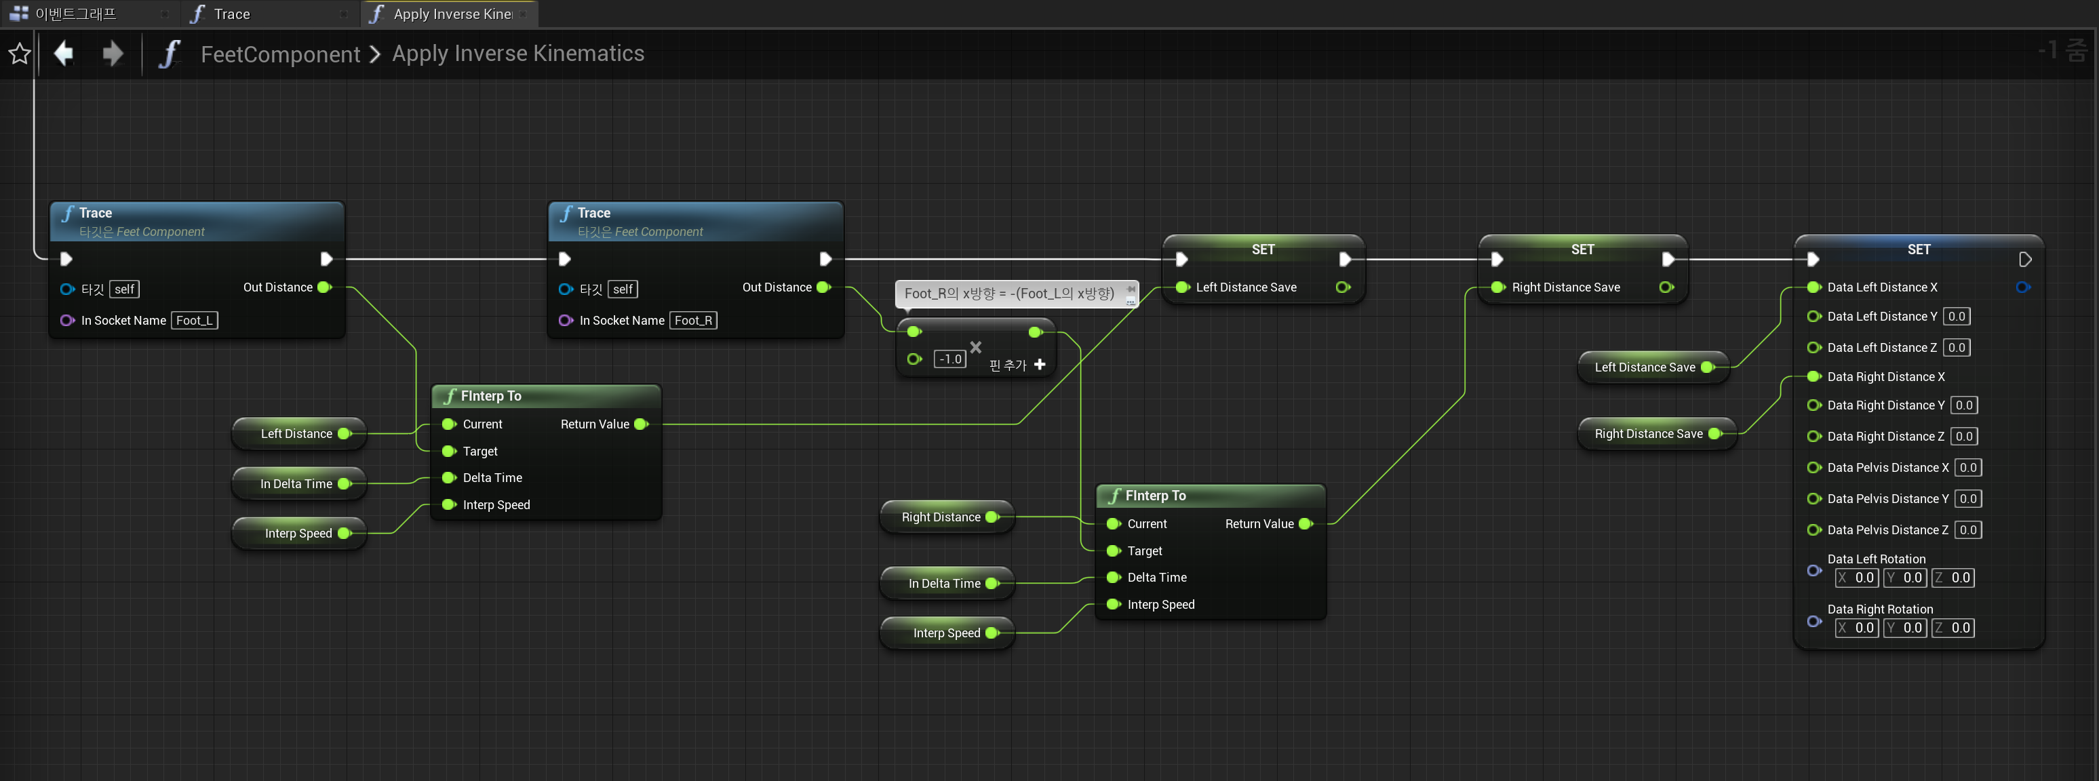Click the FeetComponent breadcrumb link
2099x781 pixels.
(x=279, y=54)
